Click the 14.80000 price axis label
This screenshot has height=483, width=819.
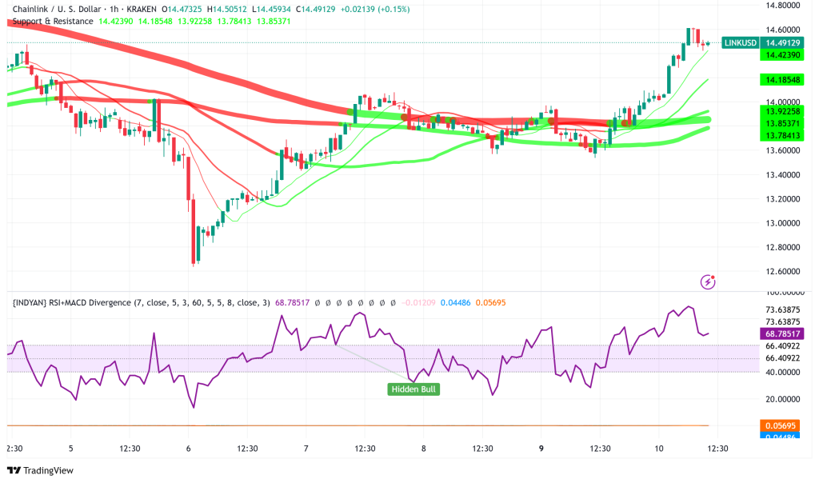(782, 6)
